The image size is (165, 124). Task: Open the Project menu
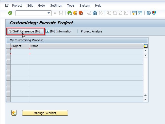17,6
